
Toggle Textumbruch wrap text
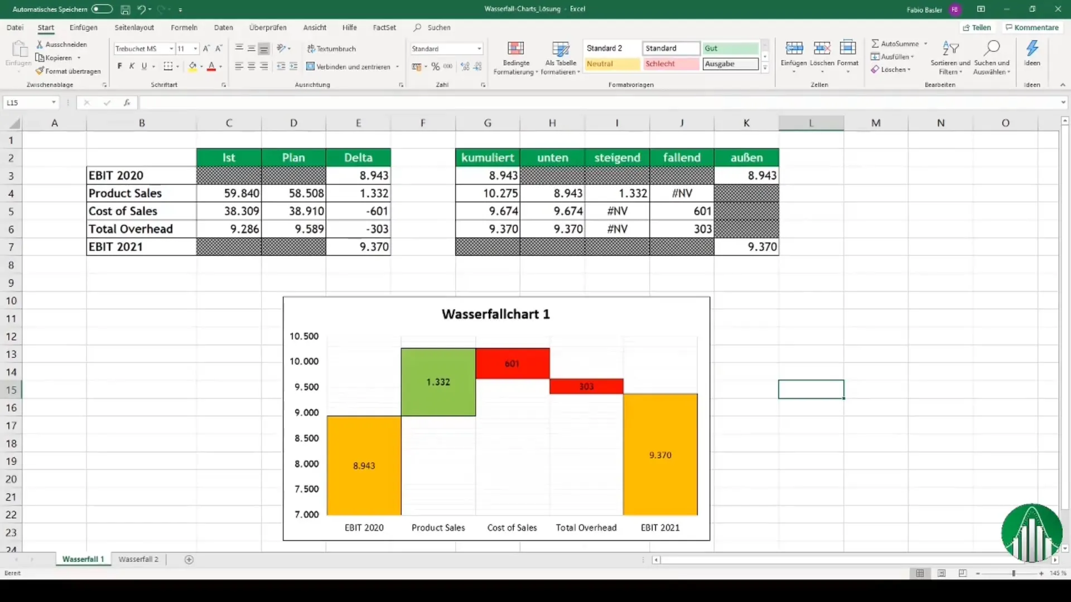tap(331, 48)
